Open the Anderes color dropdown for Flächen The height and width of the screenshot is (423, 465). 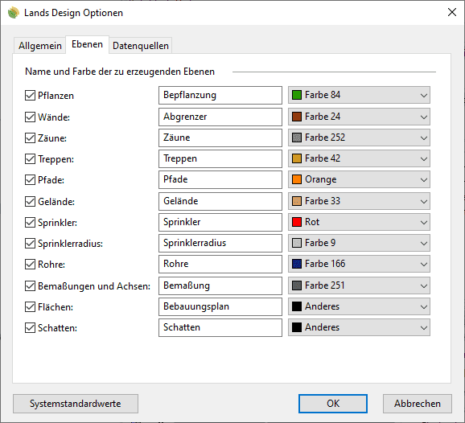point(359,306)
